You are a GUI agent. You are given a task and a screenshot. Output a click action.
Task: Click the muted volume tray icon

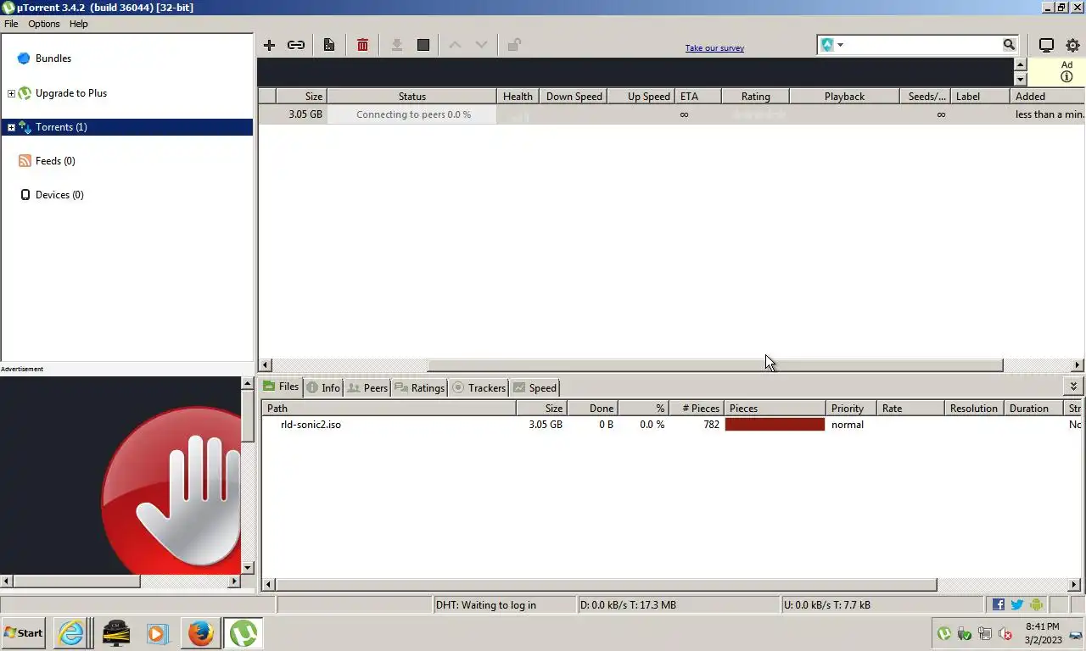(1005, 633)
